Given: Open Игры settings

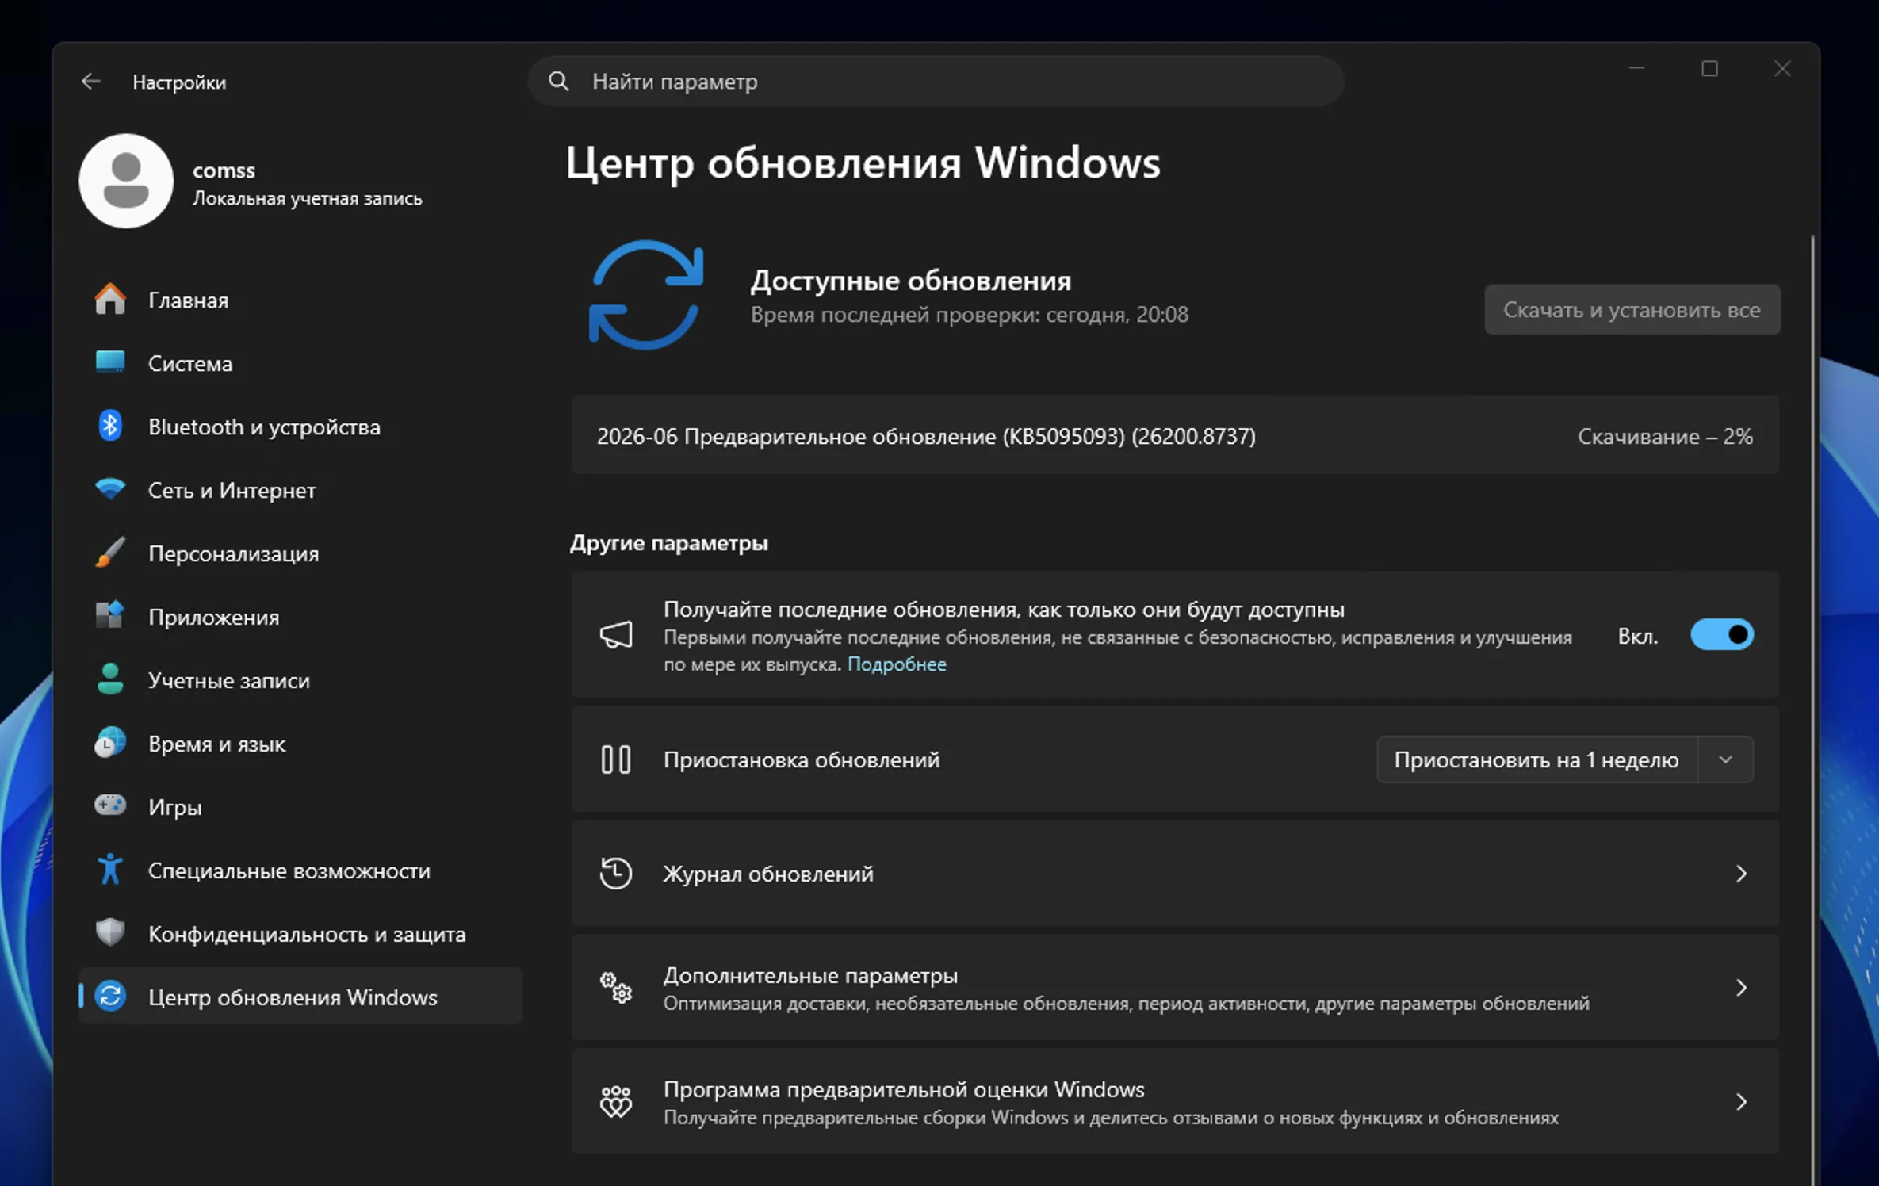Looking at the screenshot, I should pyautogui.click(x=300, y=807).
